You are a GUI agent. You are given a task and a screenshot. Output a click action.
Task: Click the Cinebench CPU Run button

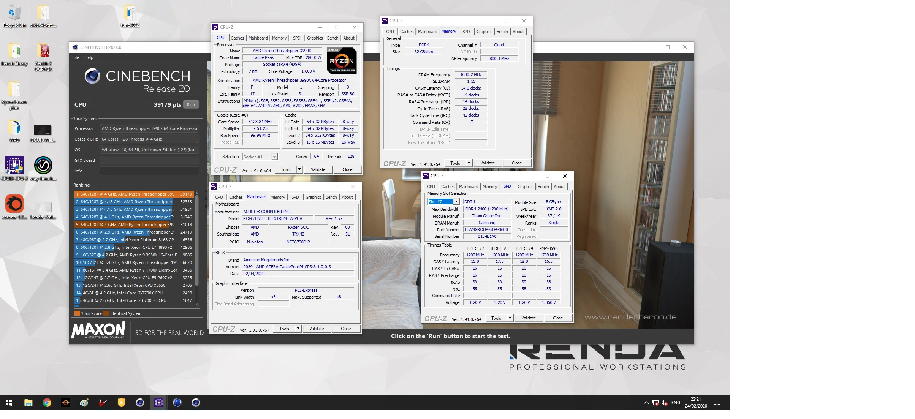(x=191, y=105)
